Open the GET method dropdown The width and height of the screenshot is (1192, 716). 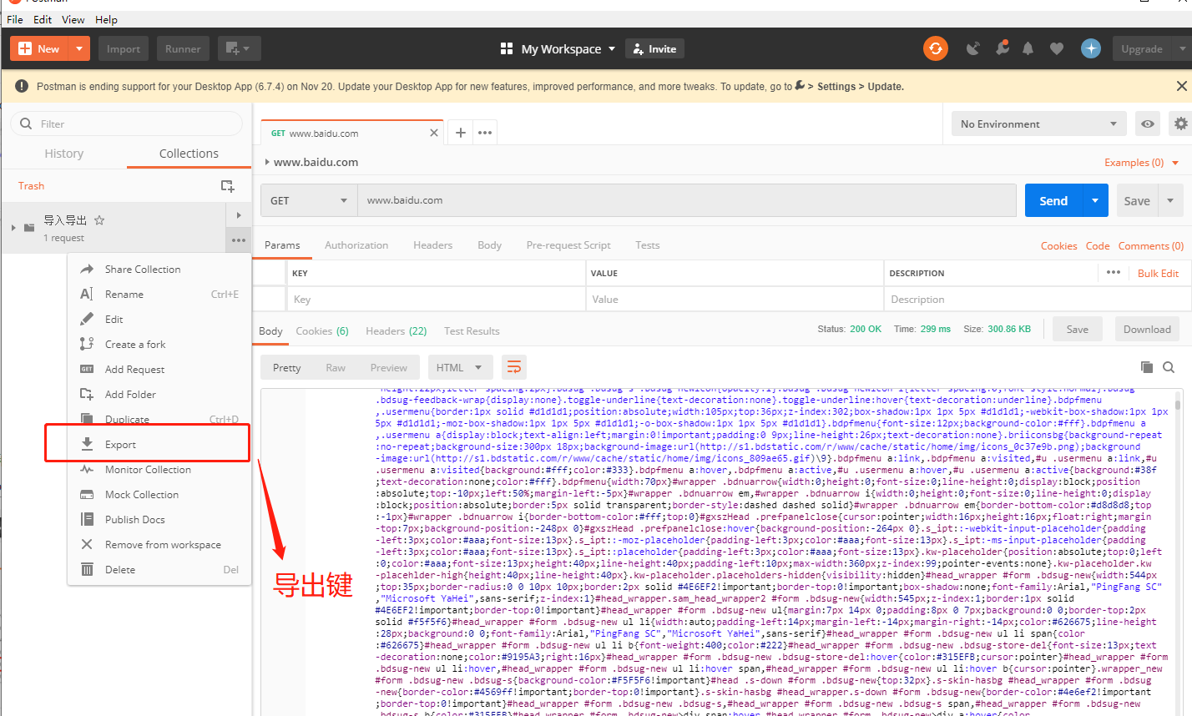(x=309, y=200)
